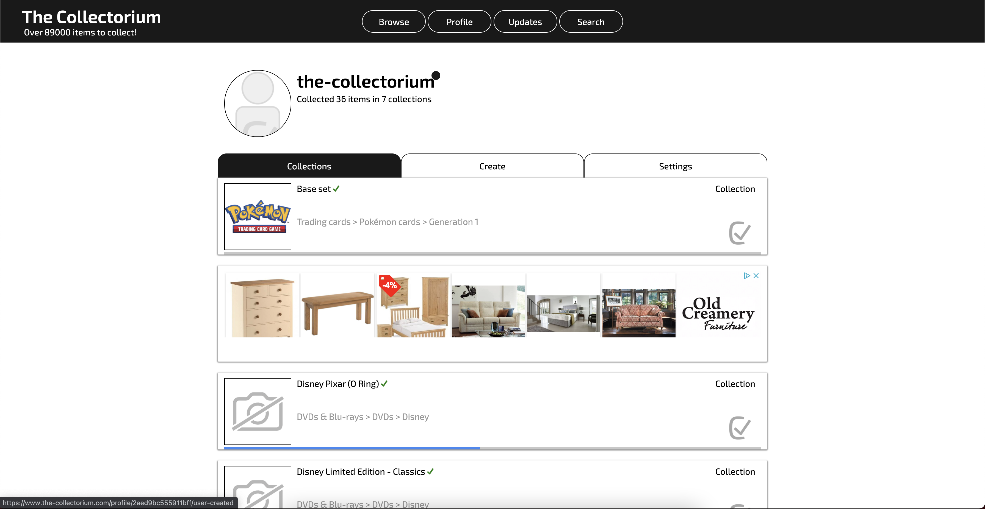
Task: Click 'Collected 36 items in 7 collections' text
Action: (364, 99)
